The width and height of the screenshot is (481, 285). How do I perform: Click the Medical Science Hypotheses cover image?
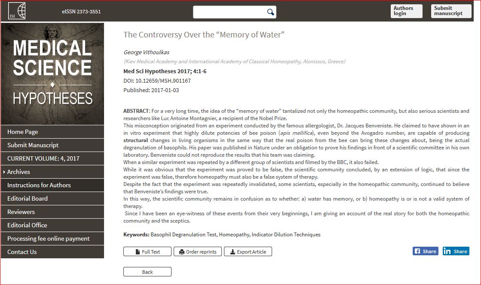pos(52,74)
